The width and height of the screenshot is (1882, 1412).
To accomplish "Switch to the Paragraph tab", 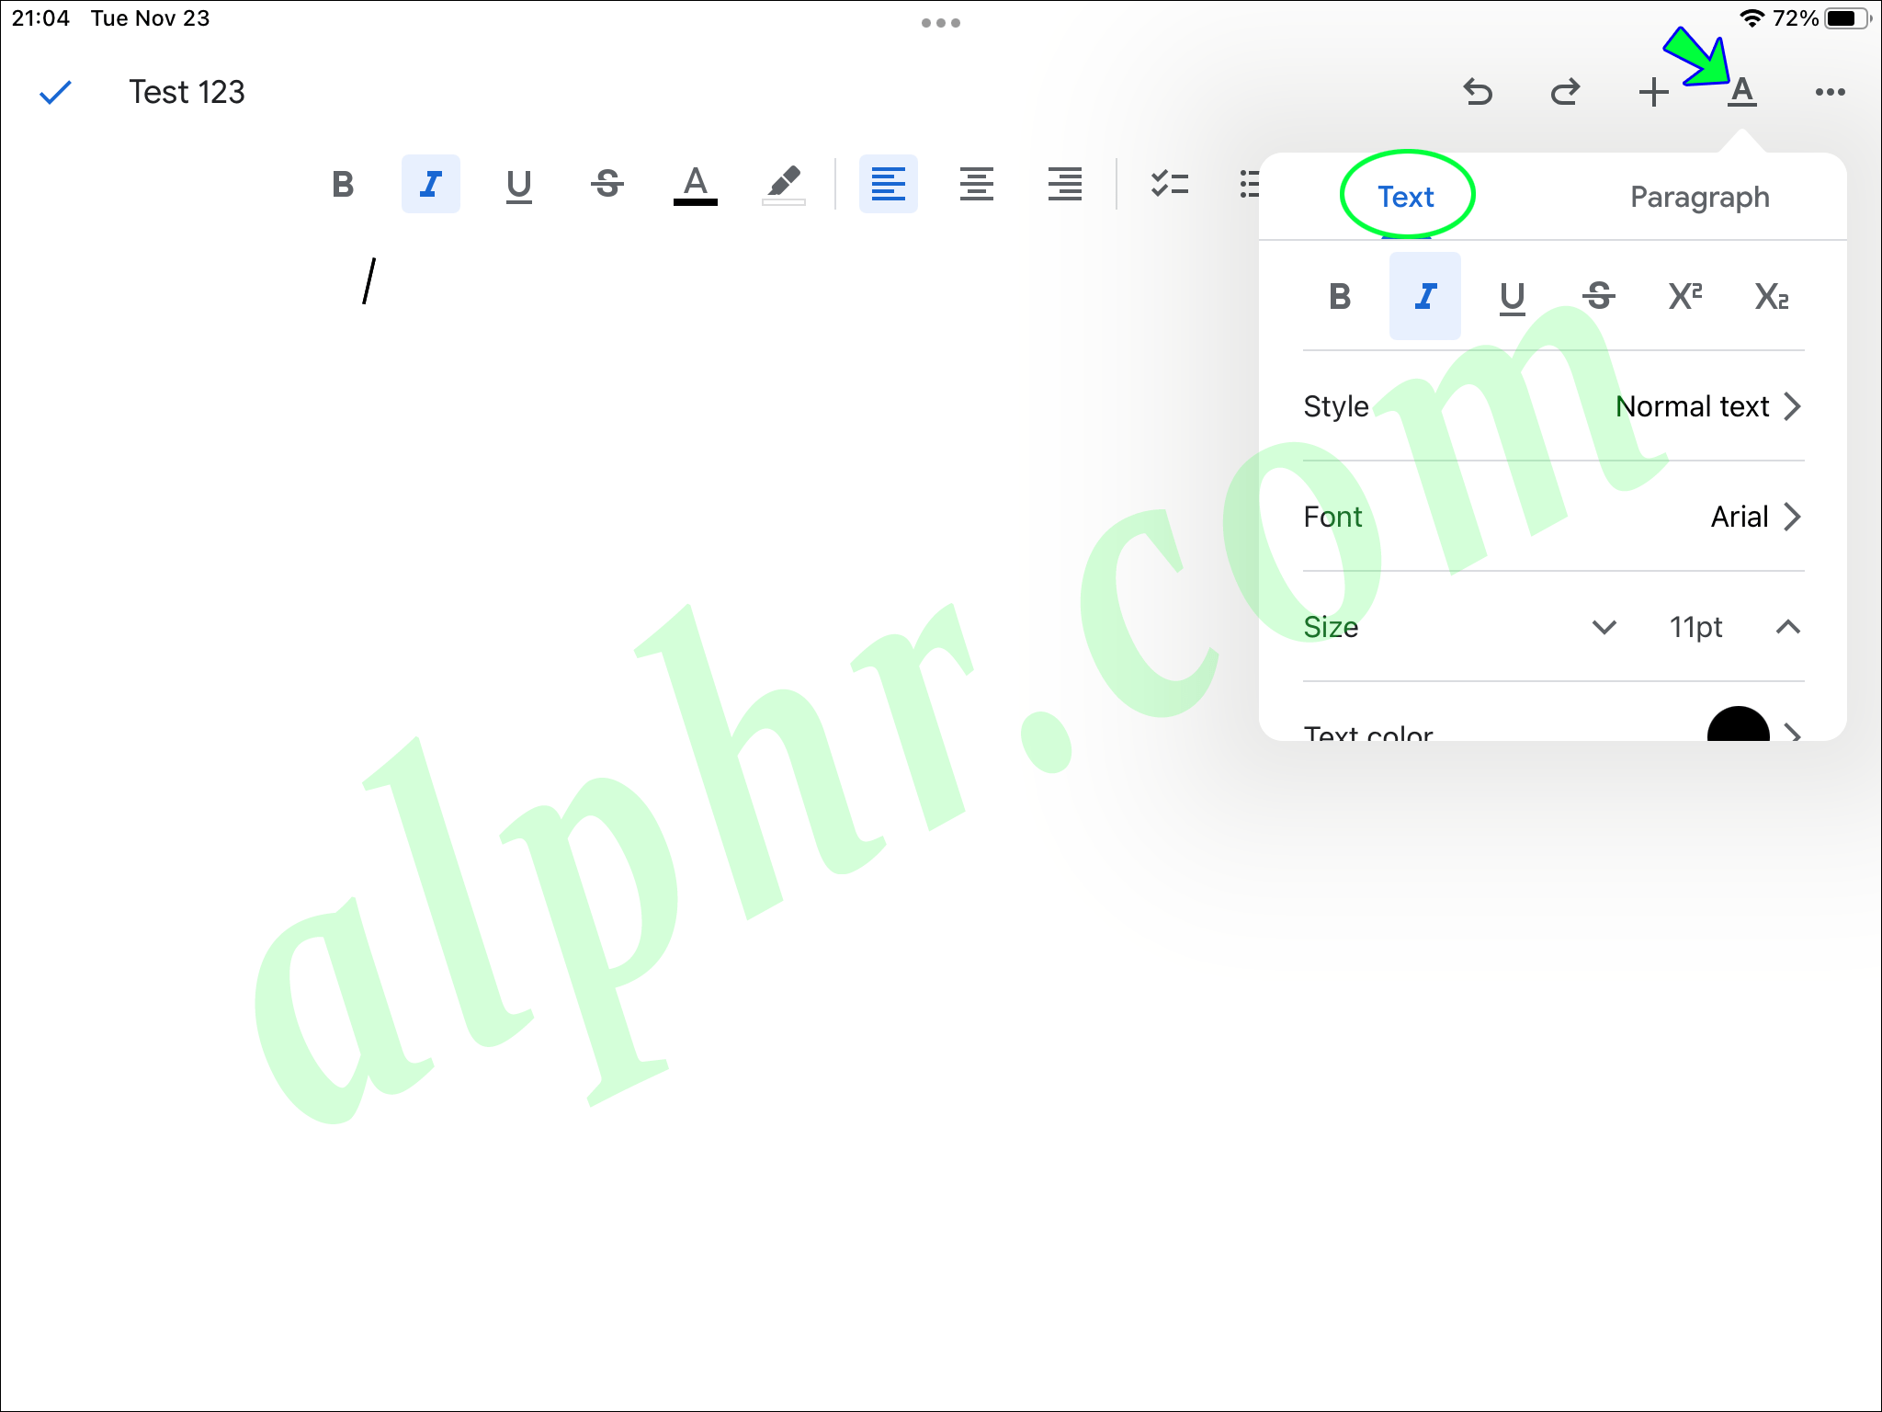I will pos(1699,196).
